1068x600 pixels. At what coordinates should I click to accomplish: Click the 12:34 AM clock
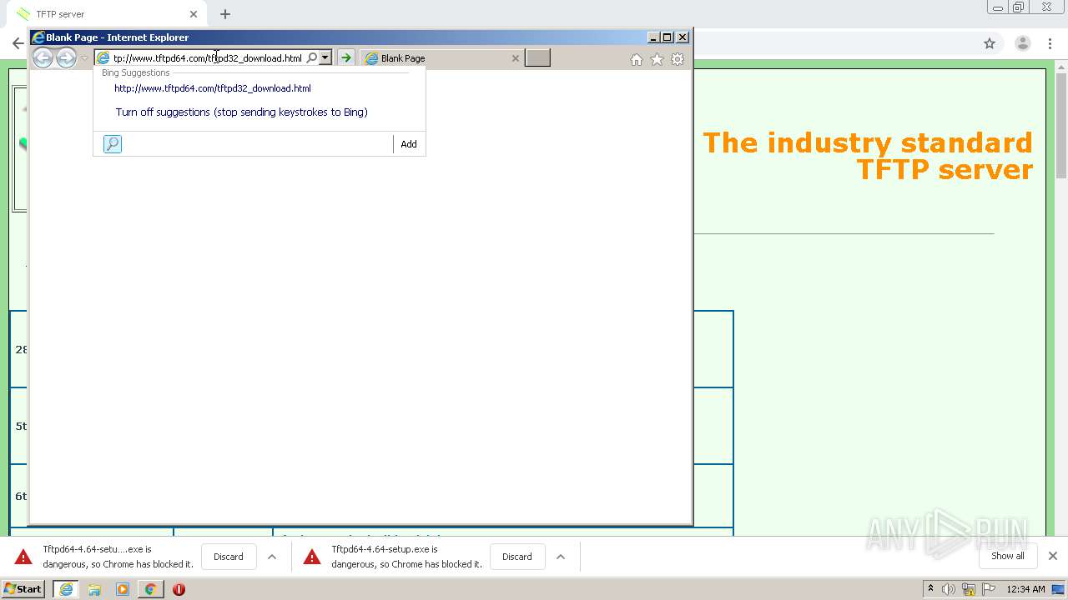(1025, 589)
